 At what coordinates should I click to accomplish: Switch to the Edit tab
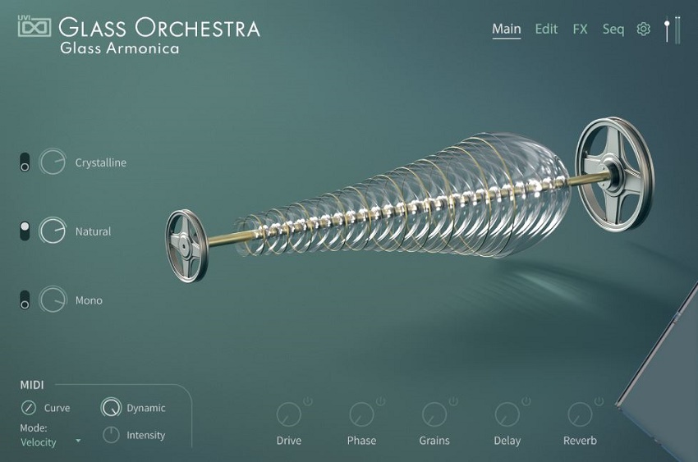tap(546, 30)
